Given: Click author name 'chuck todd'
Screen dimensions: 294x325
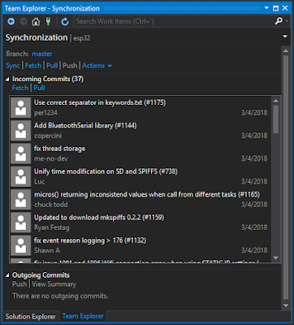Looking at the screenshot, I should [51, 205].
